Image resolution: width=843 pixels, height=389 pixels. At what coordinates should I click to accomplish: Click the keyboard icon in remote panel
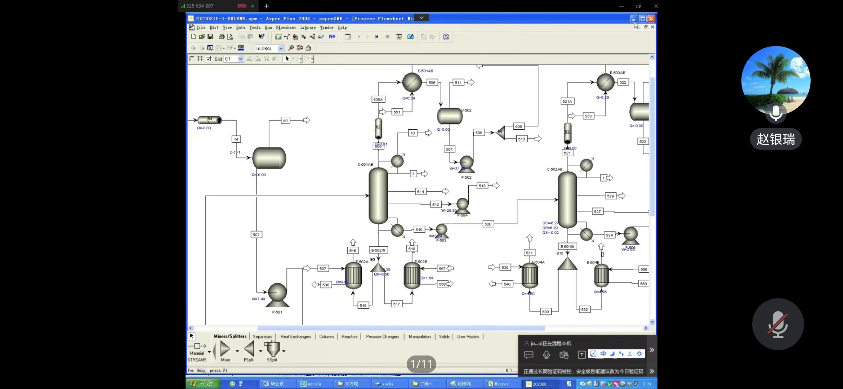point(564,355)
